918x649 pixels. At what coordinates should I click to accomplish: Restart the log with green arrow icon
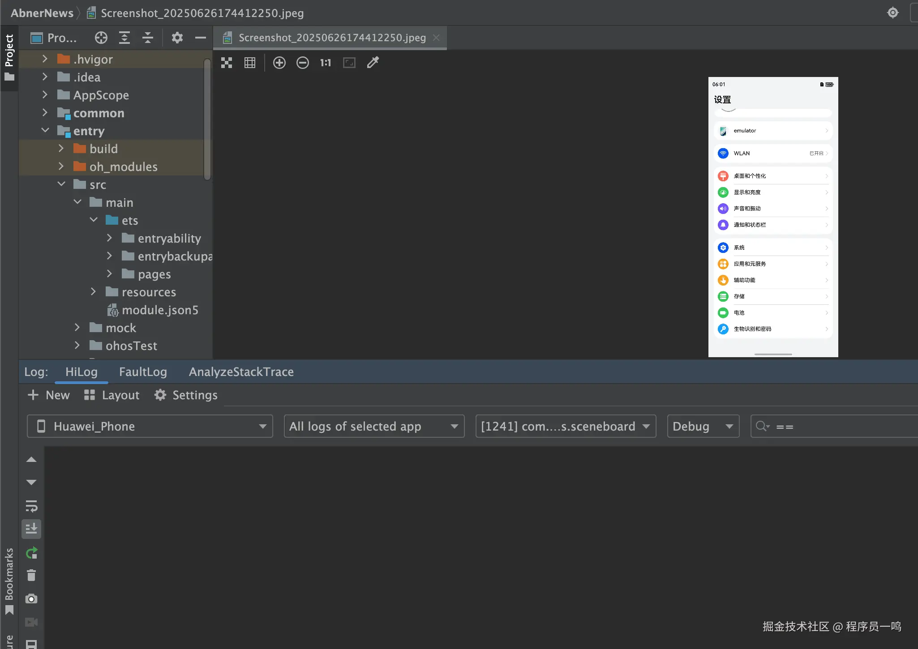(x=31, y=553)
